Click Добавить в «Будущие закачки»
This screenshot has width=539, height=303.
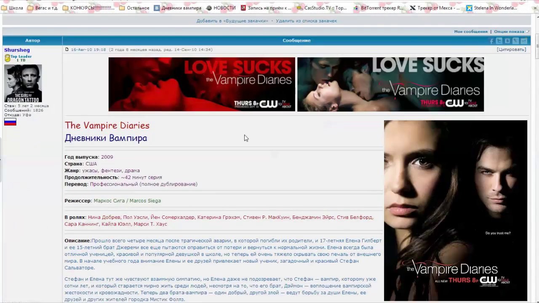[x=232, y=21]
